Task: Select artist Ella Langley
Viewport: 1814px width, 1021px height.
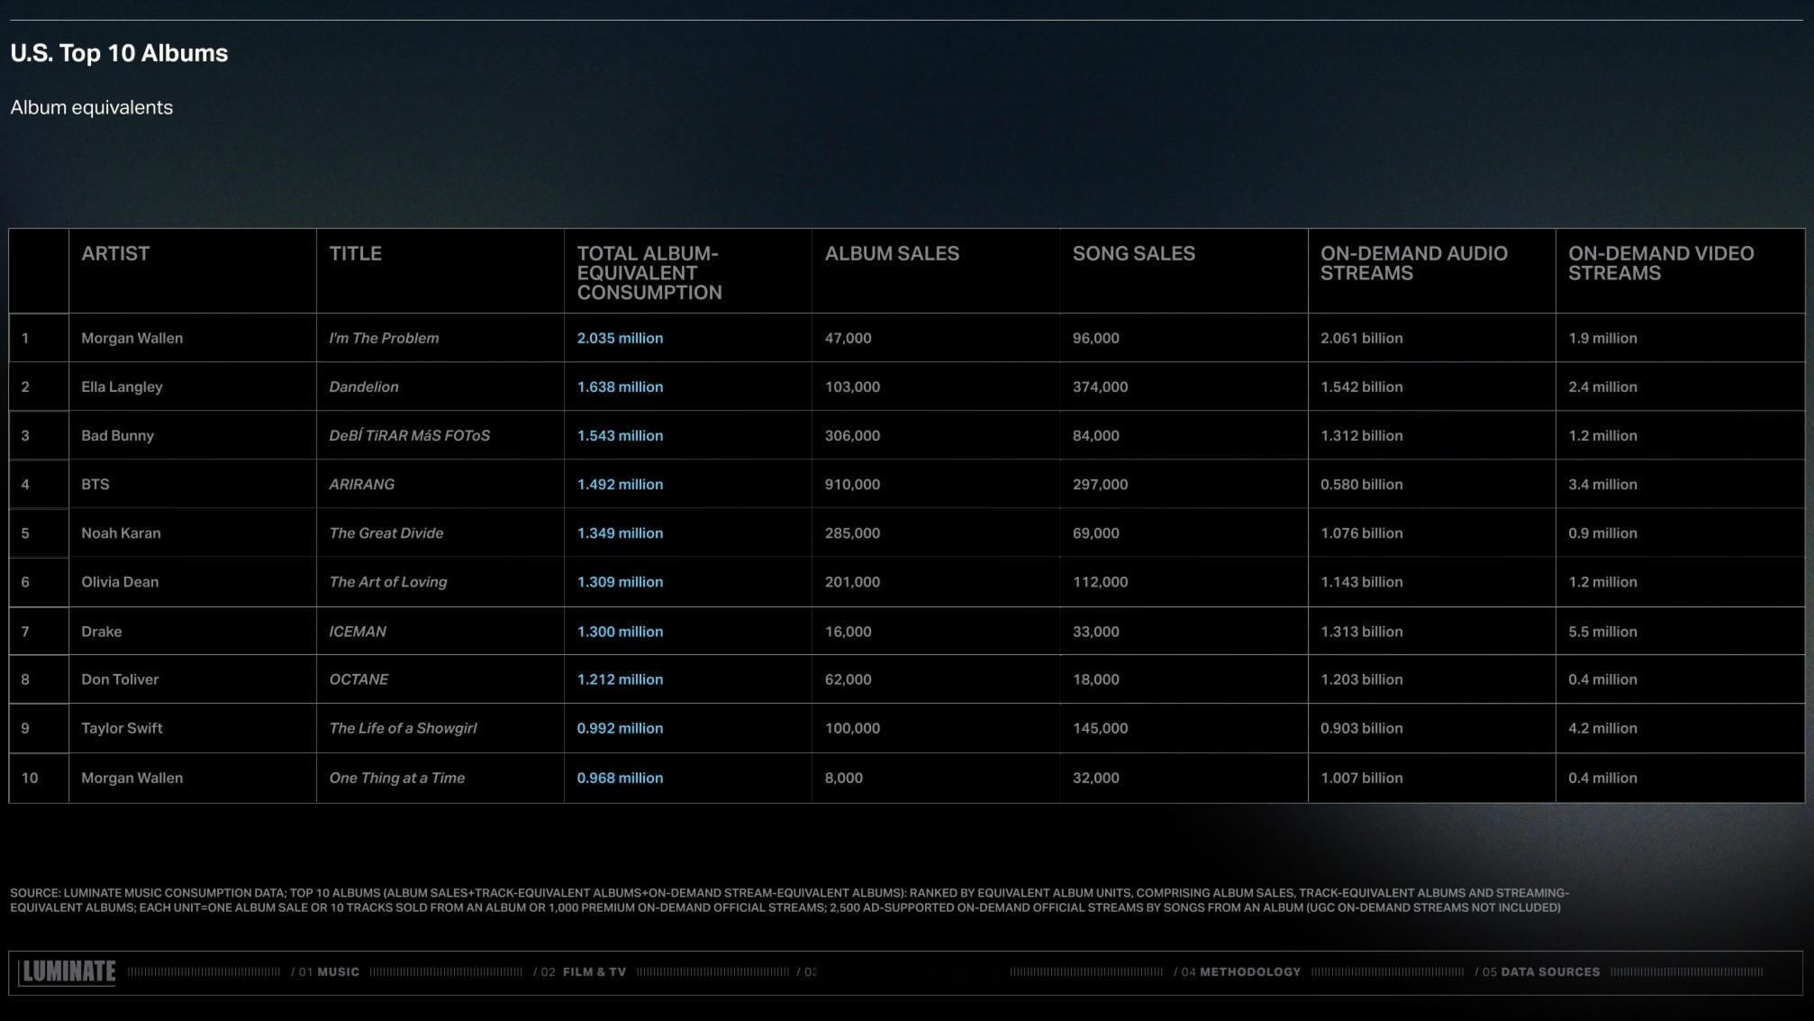Action: point(122,387)
